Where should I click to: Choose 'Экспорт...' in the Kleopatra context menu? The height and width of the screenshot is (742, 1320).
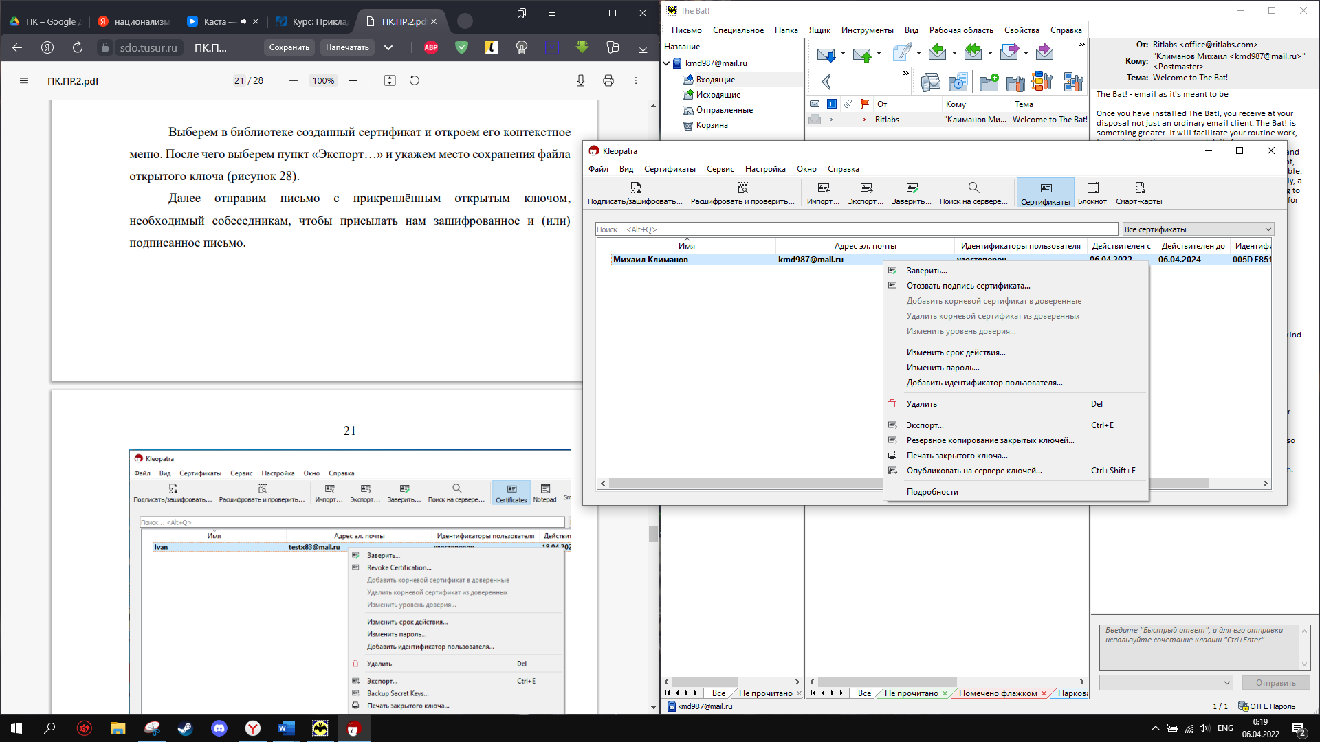click(1015, 425)
